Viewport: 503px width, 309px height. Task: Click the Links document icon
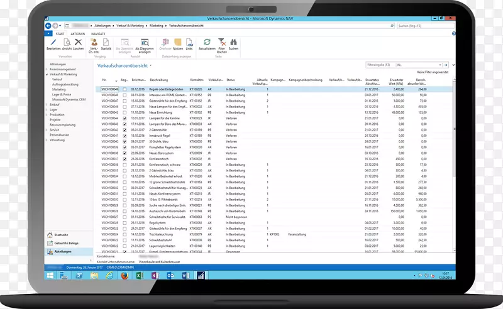[x=189, y=42]
